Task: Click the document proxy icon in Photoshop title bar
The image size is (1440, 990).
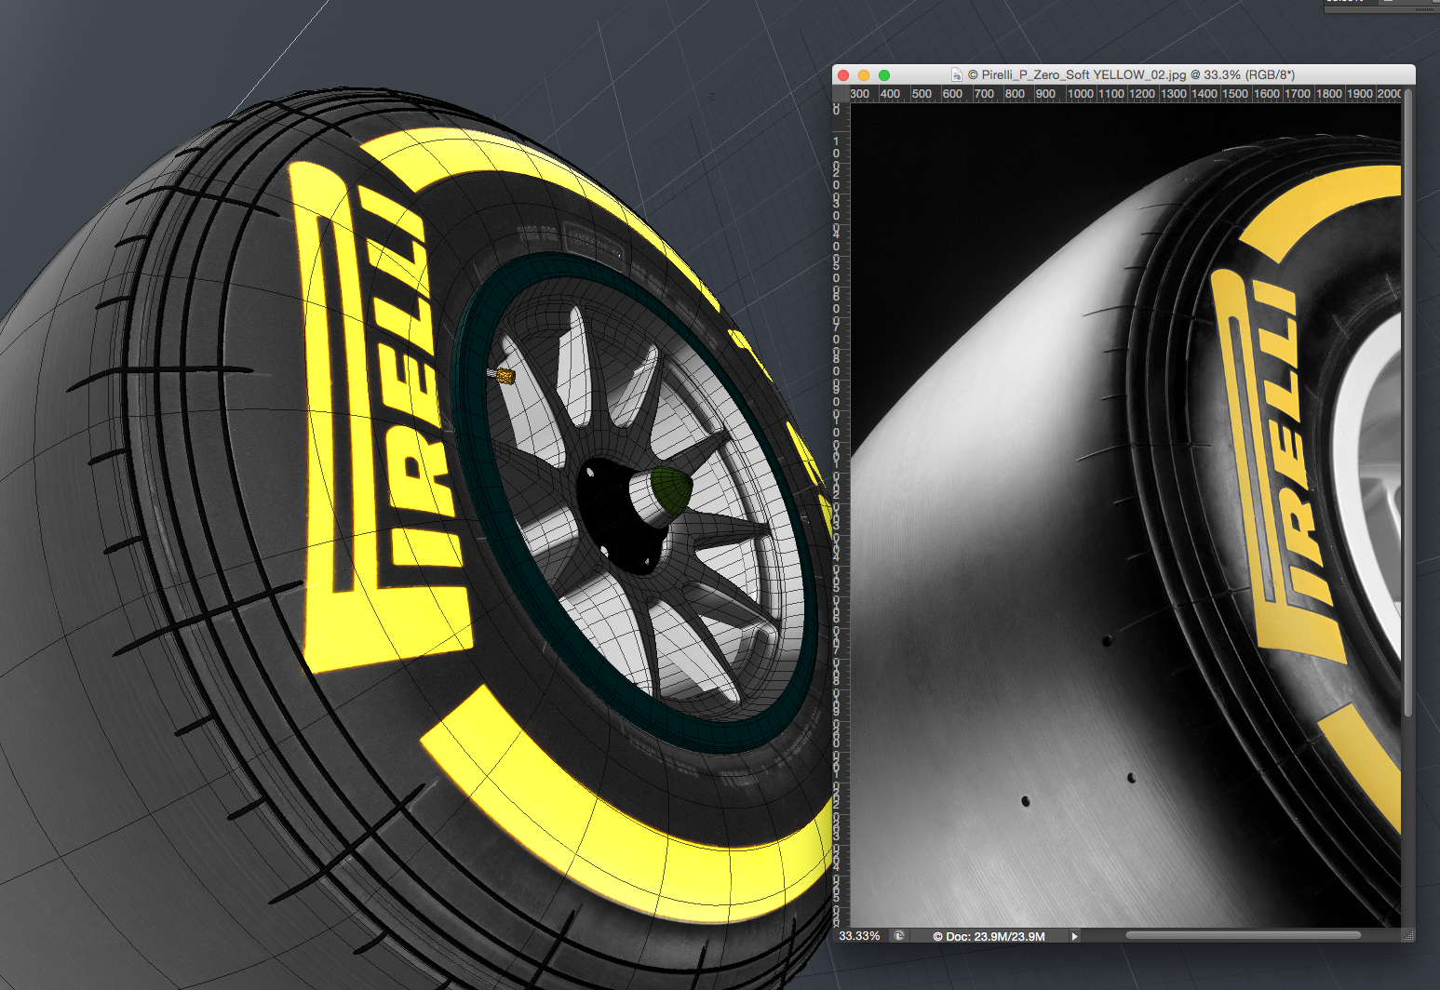Action: point(956,74)
